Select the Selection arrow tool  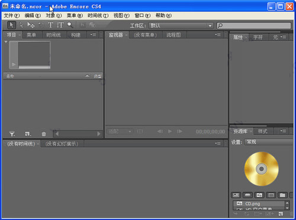point(11,25)
